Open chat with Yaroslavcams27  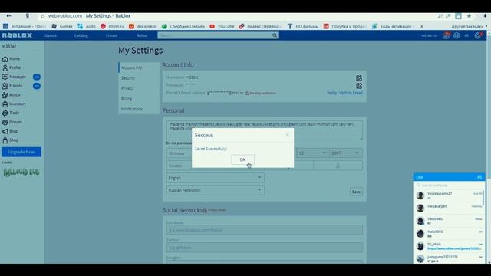point(449,195)
